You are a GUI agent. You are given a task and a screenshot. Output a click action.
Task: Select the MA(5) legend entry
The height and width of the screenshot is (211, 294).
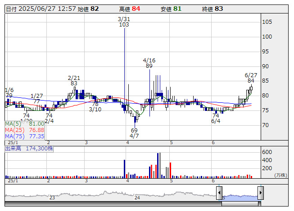point(25,123)
